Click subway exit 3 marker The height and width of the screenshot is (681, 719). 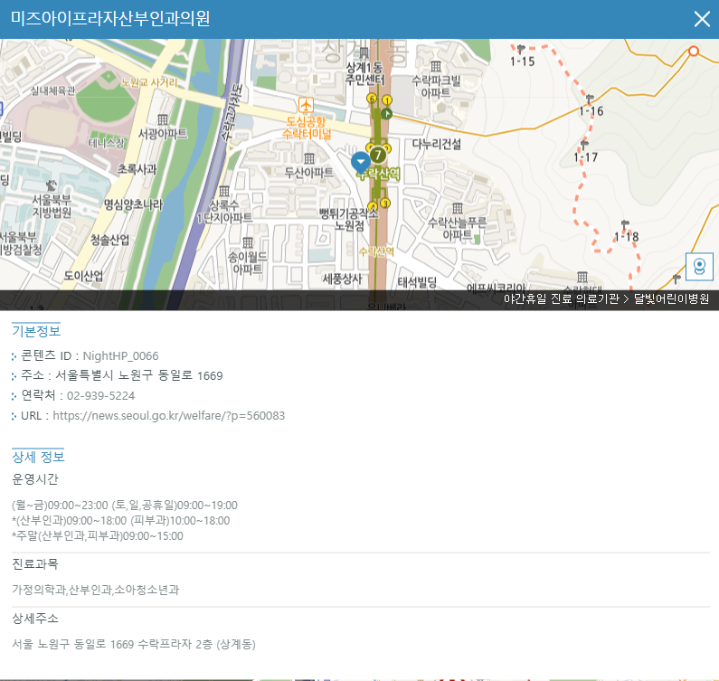pos(385,203)
